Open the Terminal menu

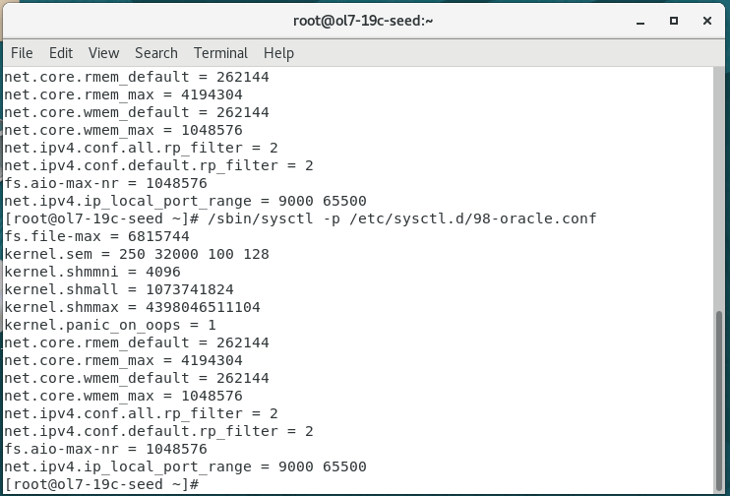point(220,53)
